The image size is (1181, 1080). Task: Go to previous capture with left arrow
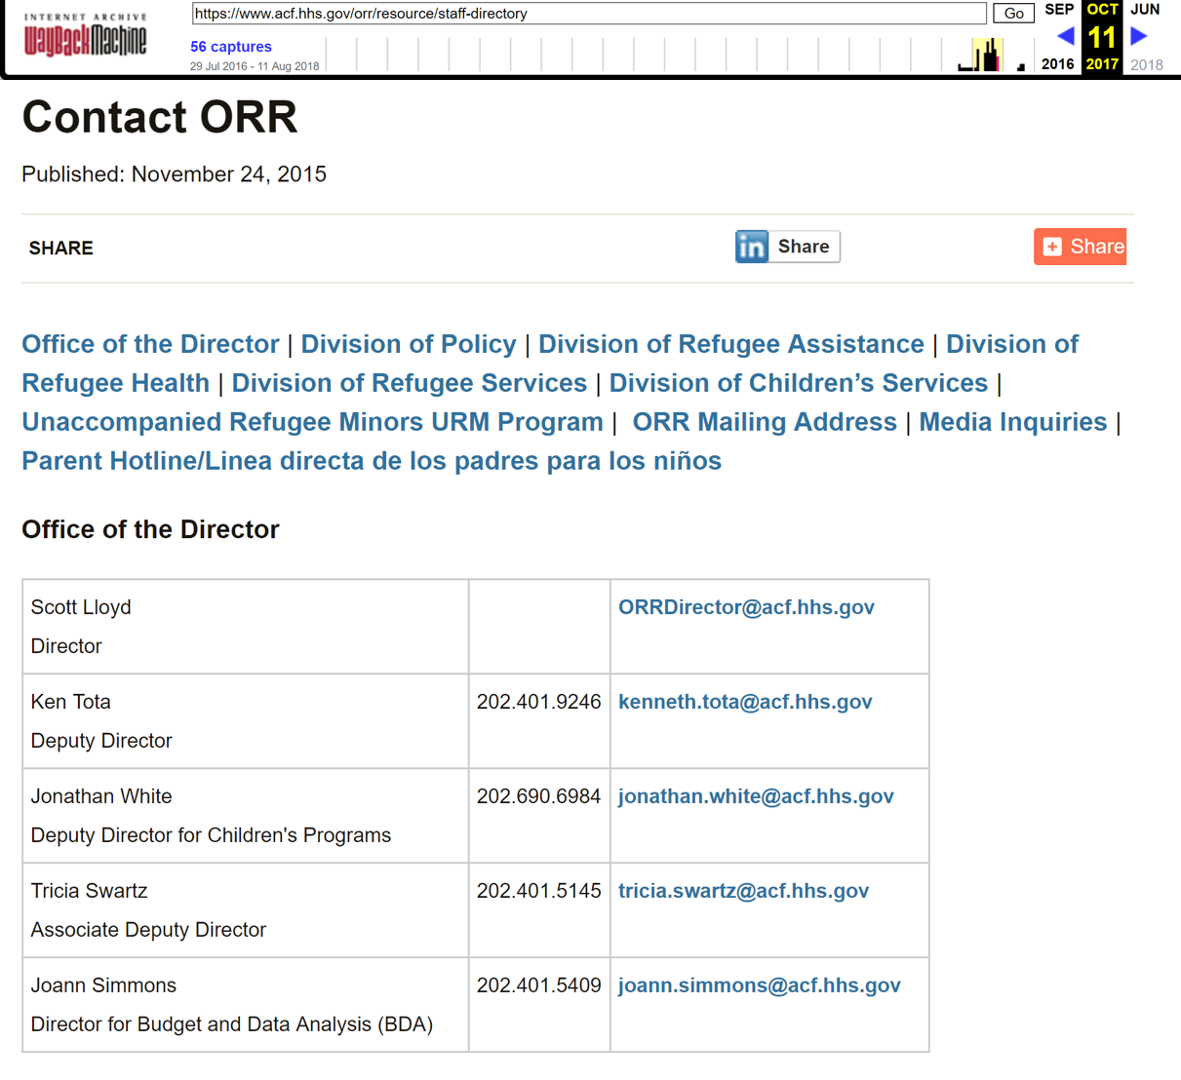click(1065, 36)
